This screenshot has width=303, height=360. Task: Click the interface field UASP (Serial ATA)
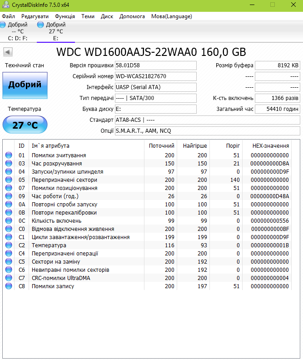coord(156,87)
